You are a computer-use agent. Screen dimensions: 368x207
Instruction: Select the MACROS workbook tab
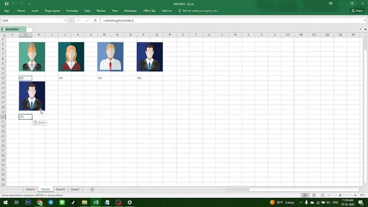click(x=13, y=29)
